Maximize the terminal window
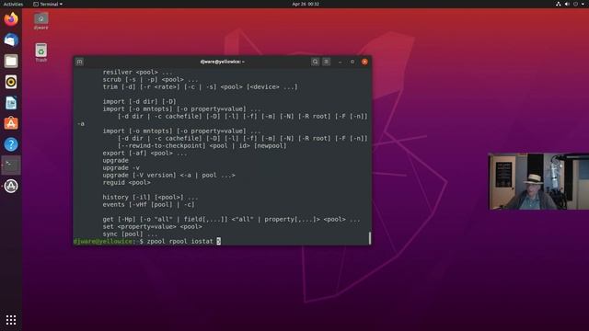Screen dimensions: 589x331 pos(352,62)
